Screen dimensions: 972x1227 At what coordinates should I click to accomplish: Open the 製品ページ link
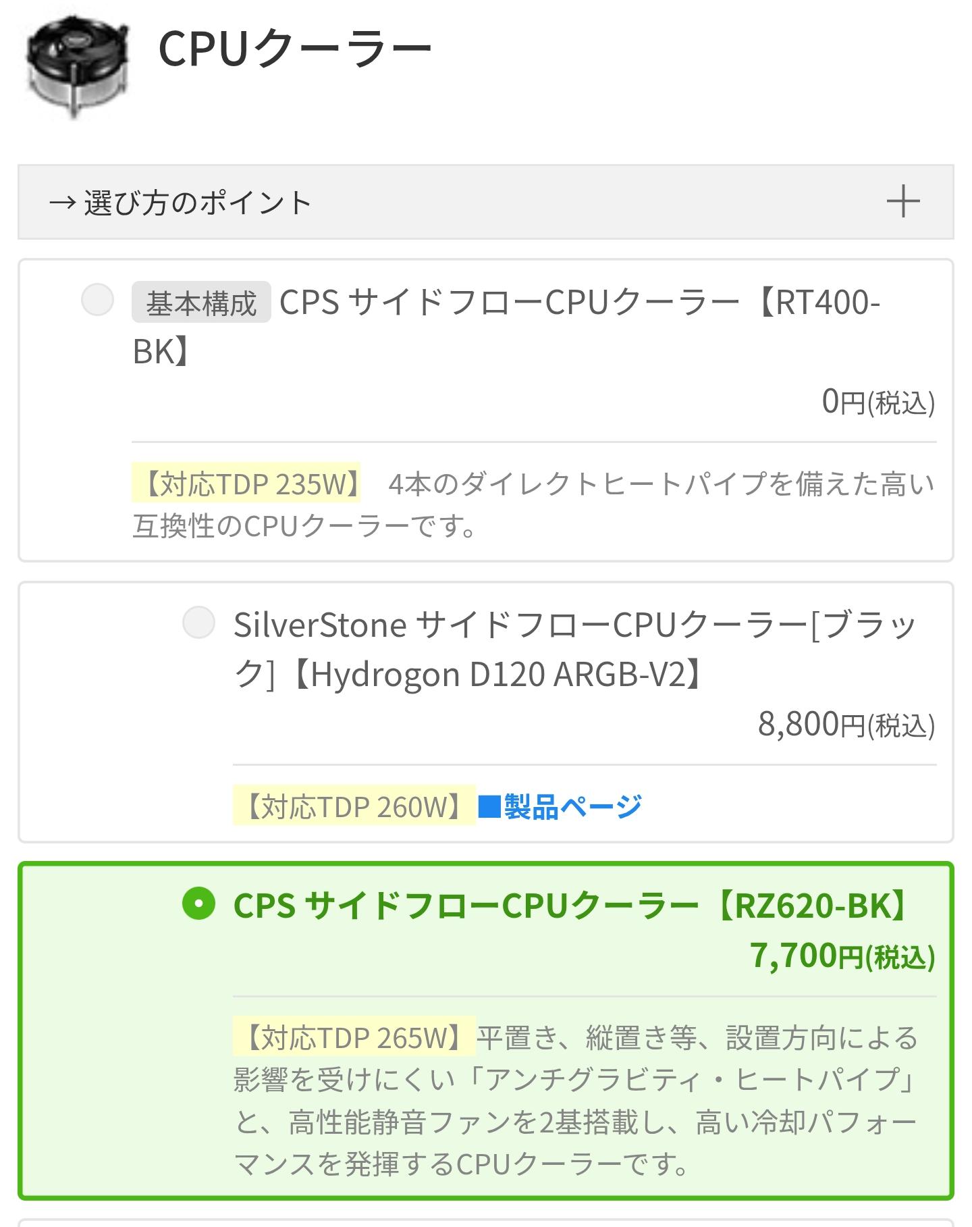click(x=572, y=806)
